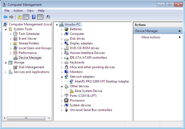Click right arrow of tree horizontal scrollbar
The width and height of the screenshot is (185, 129).
49,118
